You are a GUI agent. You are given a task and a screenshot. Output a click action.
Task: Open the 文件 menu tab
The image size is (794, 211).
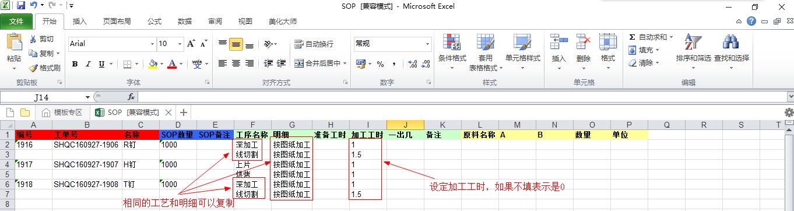coord(16,22)
